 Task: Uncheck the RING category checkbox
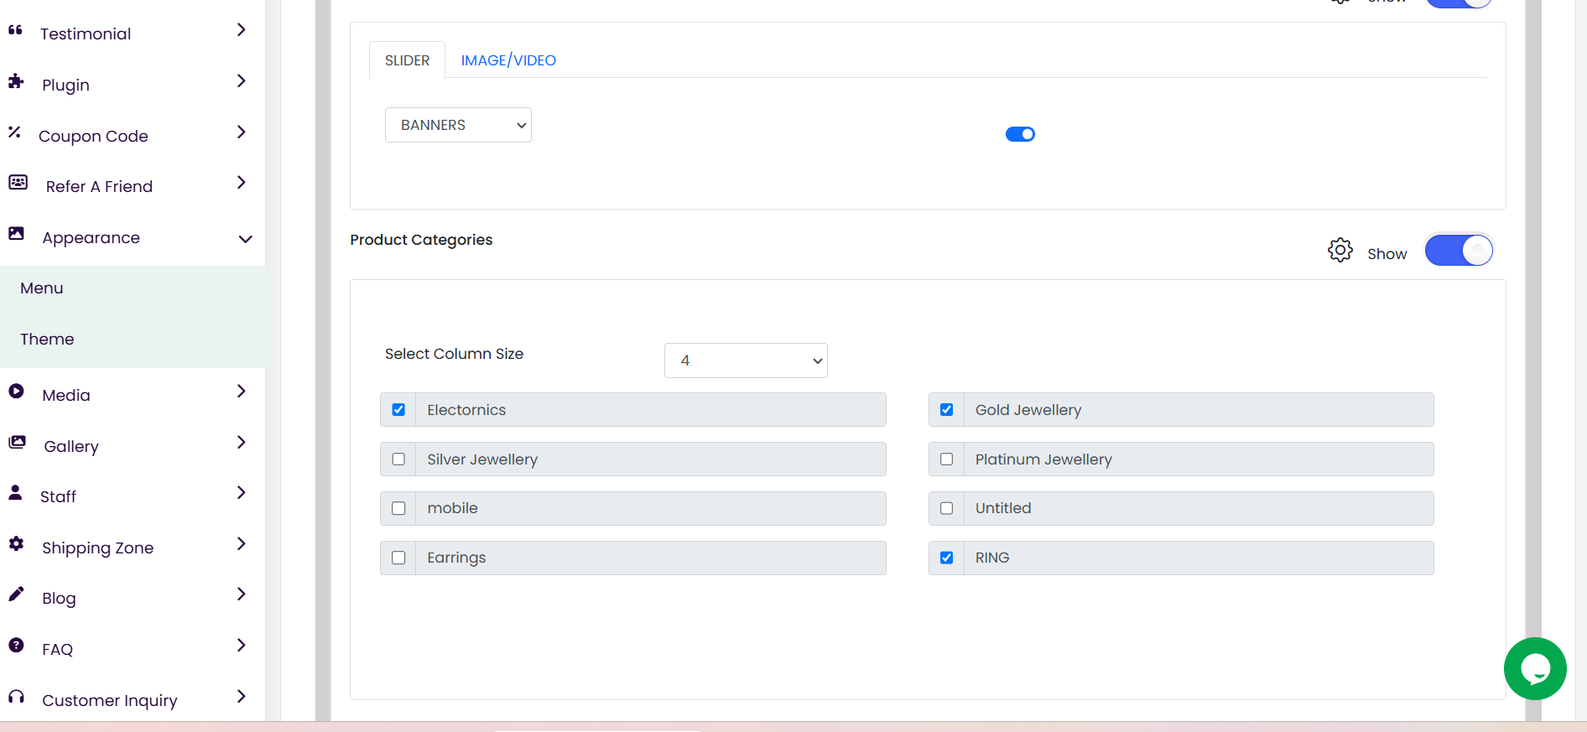coord(946,558)
